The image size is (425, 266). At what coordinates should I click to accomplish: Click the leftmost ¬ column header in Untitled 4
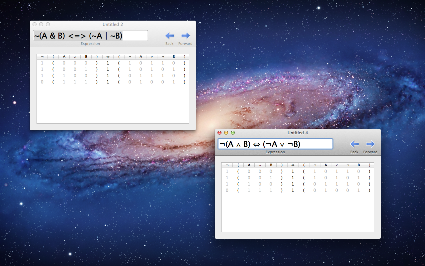227,165
